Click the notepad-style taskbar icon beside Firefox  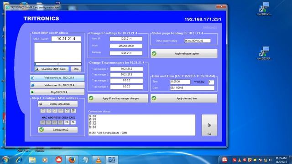click(x=85, y=160)
